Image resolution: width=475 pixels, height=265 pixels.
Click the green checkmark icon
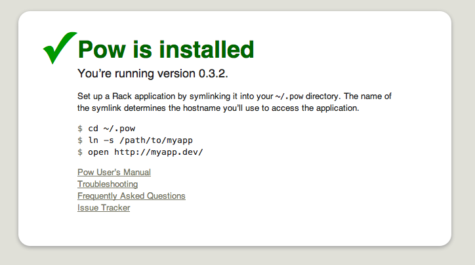(x=60, y=48)
